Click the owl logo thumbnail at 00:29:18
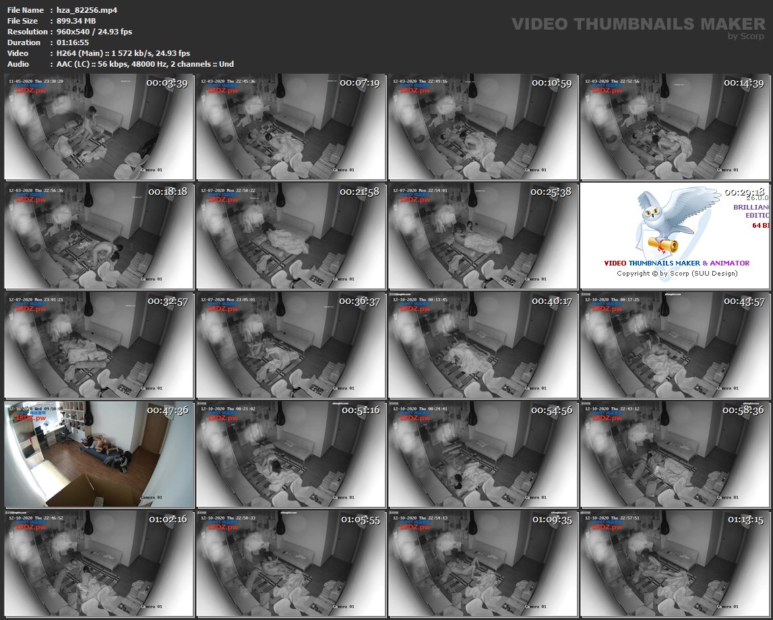Viewport: 773px width, 620px height. 675,236
